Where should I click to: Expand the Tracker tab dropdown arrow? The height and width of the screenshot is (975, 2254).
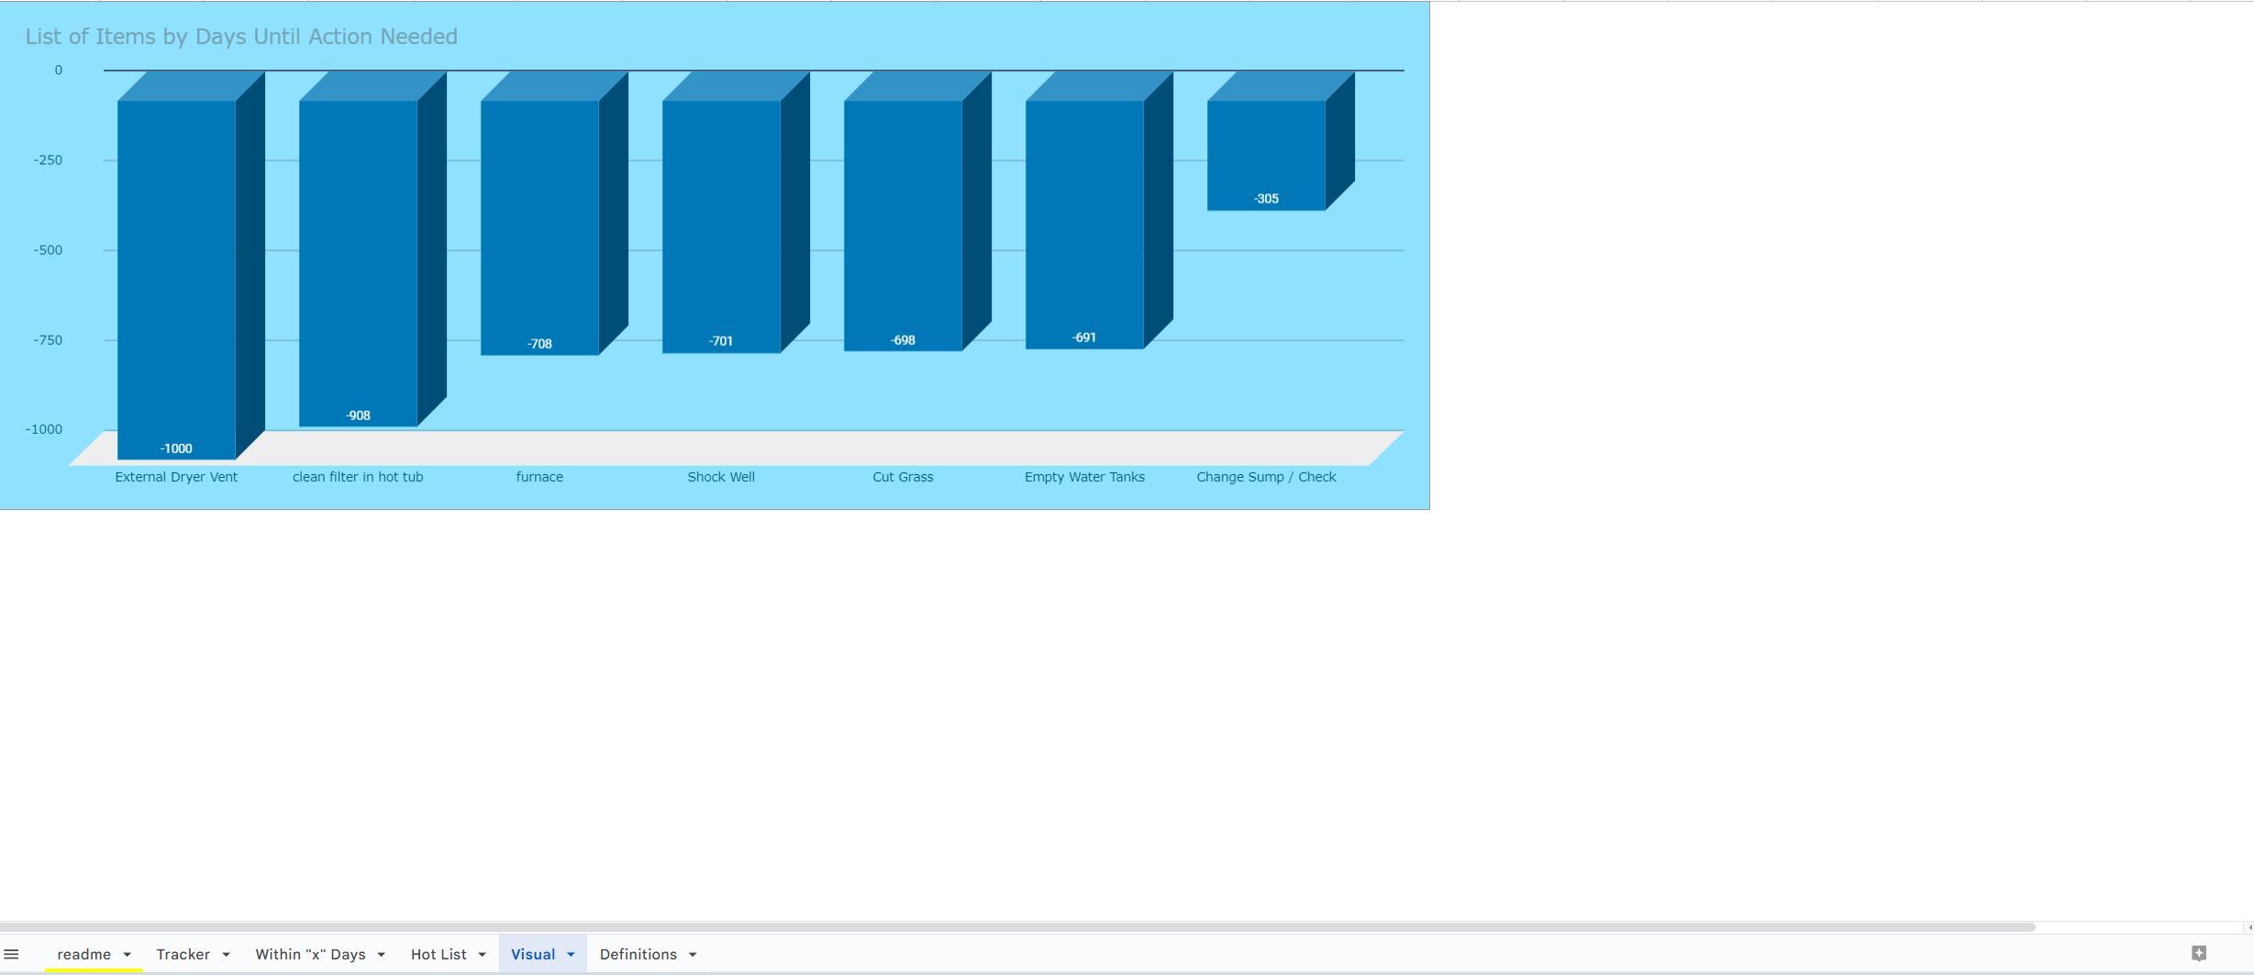click(x=226, y=955)
